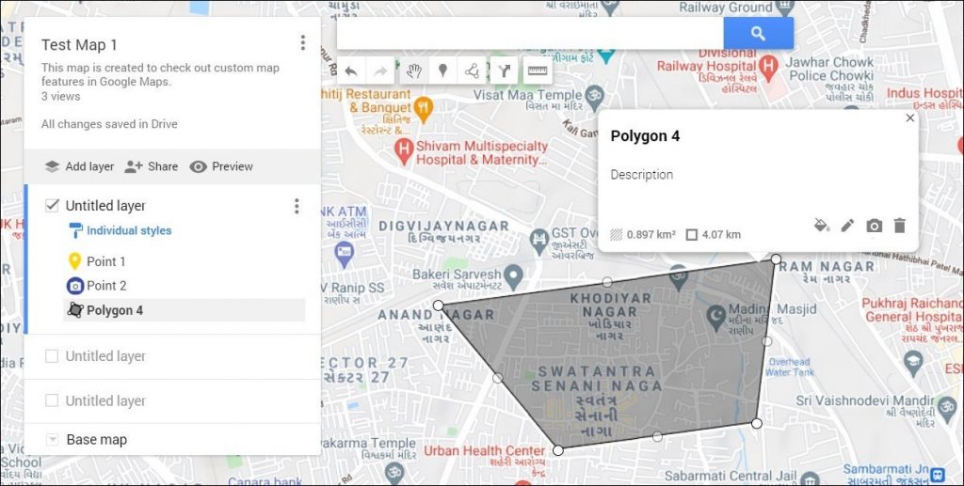Click the Share button
The width and height of the screenshot is (964, 486).
pos(152,166)
